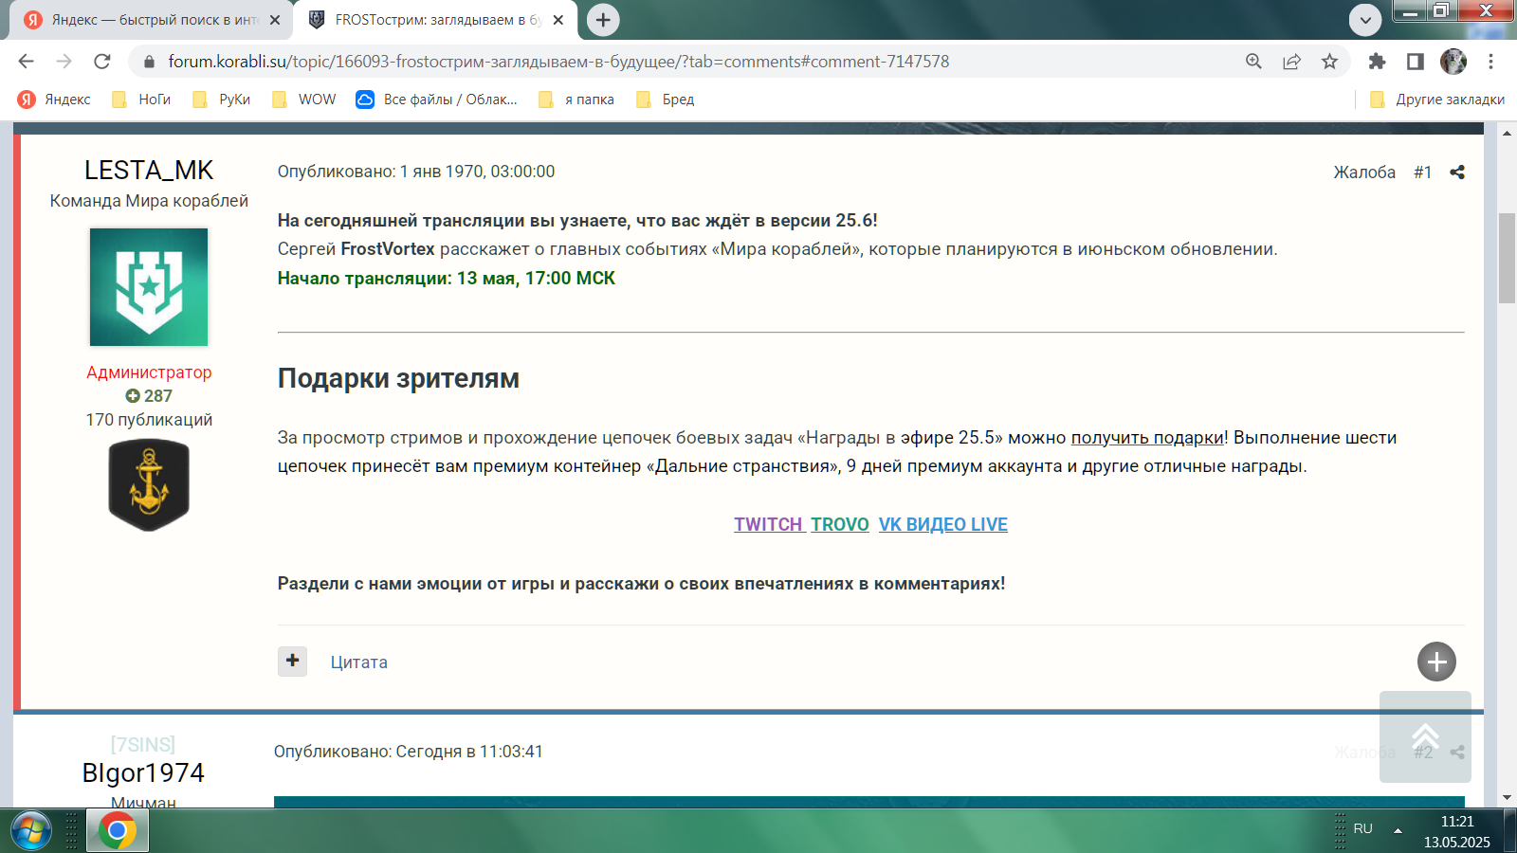Reload the forum page
This screenshot has height=853, width=1517.
click(x=102, y=62)
